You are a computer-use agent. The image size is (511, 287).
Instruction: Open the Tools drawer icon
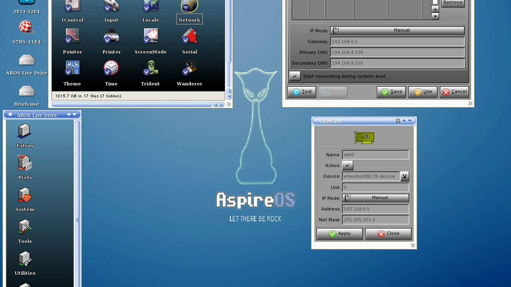pos(25,231)
